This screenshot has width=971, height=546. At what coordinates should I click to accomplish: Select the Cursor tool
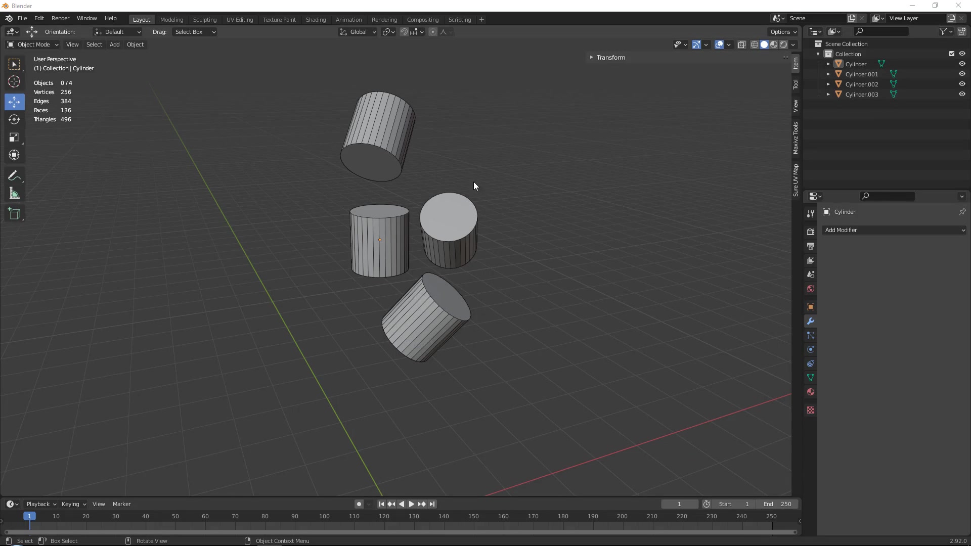point(14,81)
